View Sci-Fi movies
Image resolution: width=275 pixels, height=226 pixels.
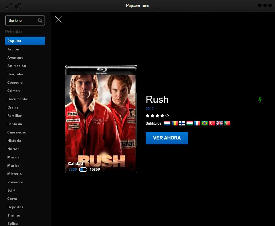[12, 190]
